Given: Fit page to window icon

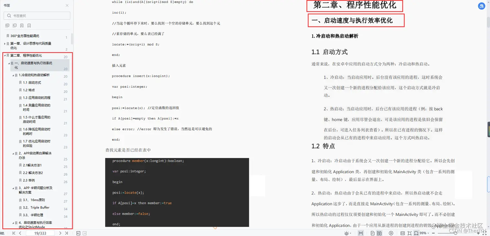Looking at the screenshot, I should click(410, 233).
